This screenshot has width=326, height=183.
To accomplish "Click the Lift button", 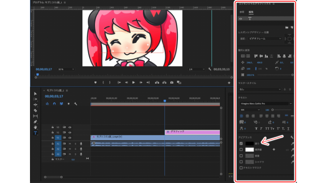I will 157,83.
